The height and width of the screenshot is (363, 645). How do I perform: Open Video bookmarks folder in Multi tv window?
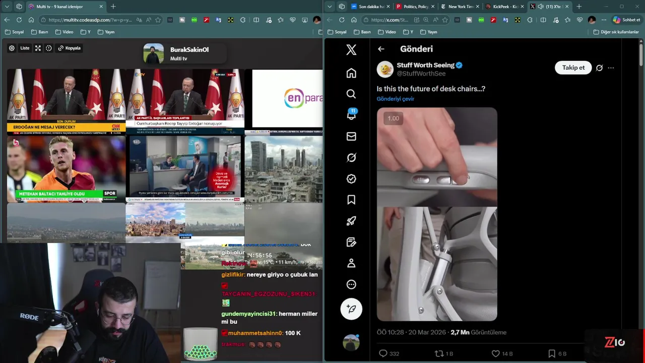[64, 32]
